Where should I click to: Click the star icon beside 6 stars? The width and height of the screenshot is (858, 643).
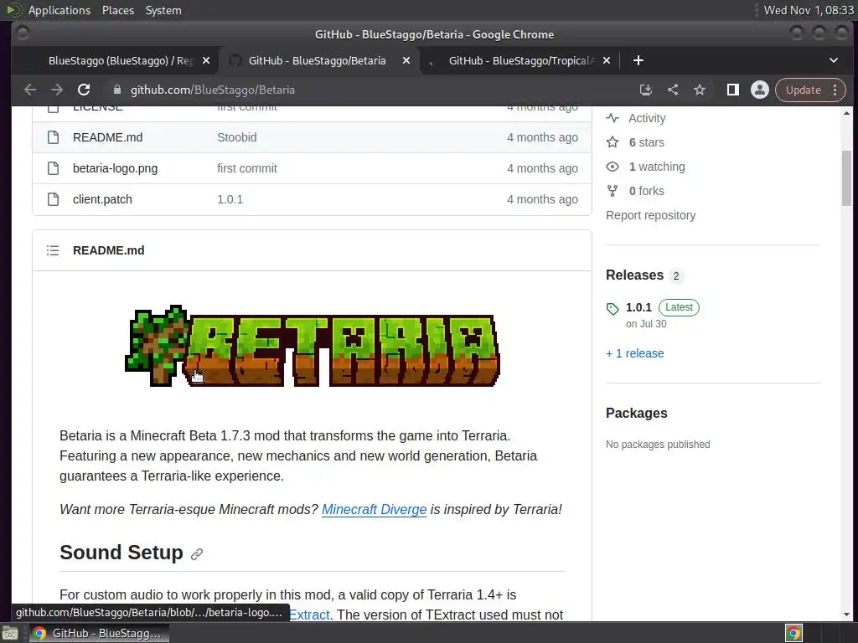[x=612, y=142]
